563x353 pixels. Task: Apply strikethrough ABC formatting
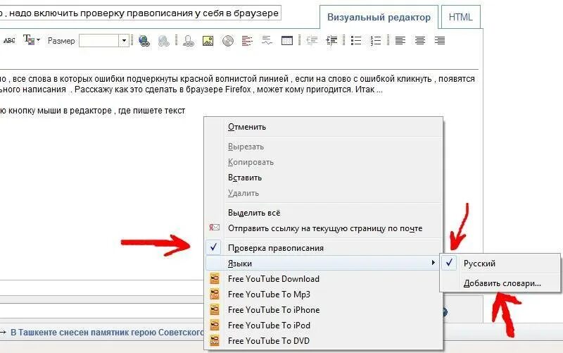[9, 41]
